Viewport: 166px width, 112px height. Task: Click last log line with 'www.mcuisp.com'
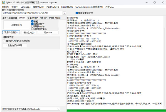[115, 104]
